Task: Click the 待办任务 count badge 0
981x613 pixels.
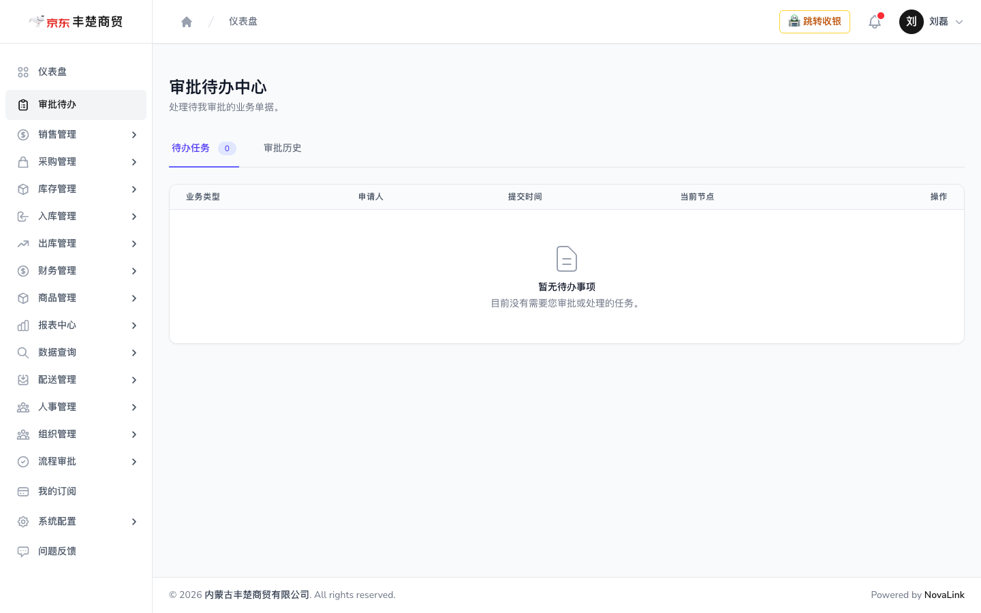Action: (x=227, y=148)
